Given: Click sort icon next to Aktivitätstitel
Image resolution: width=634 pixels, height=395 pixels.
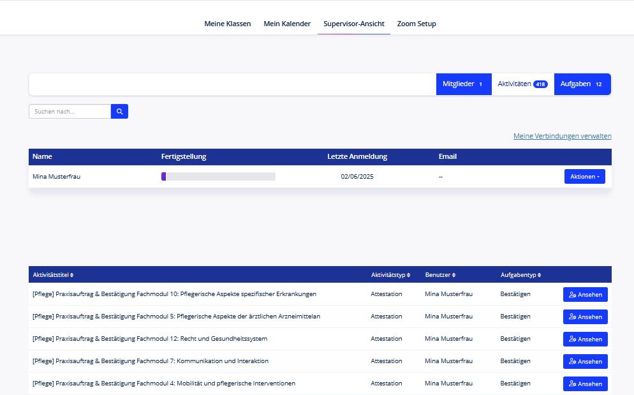Looking at the screenshot, I should [72, 275].
